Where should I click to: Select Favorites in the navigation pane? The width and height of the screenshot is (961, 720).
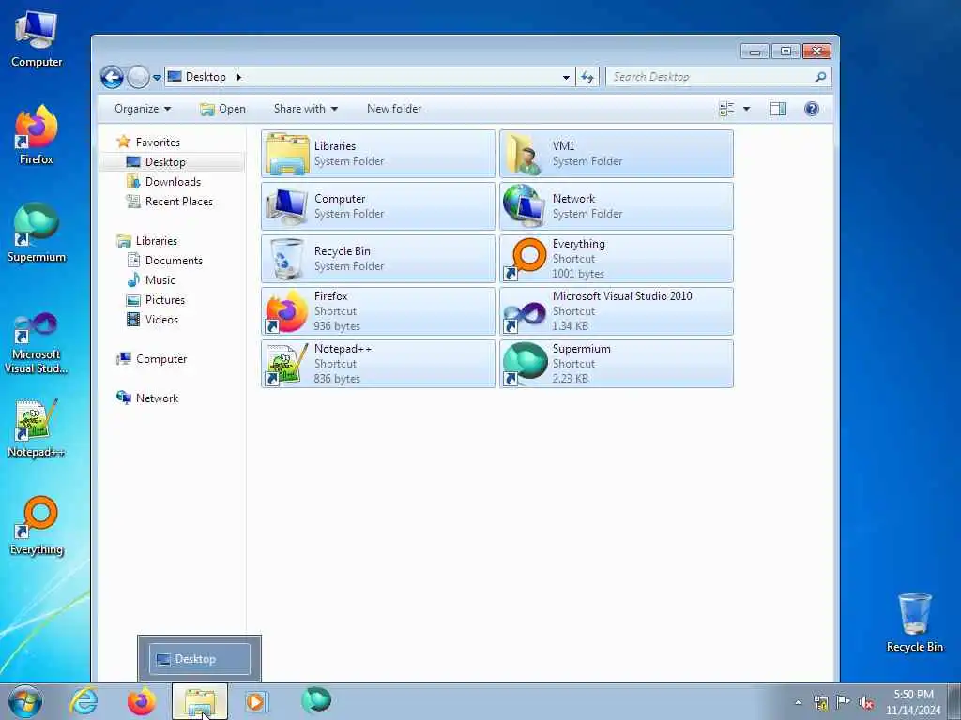[158, 142]
